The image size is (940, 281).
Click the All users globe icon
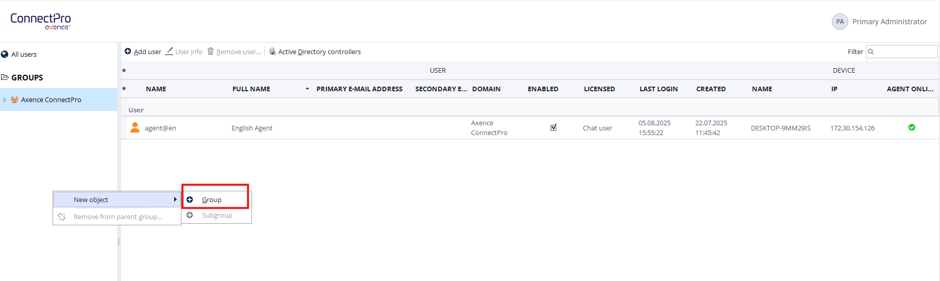[5, 54]
